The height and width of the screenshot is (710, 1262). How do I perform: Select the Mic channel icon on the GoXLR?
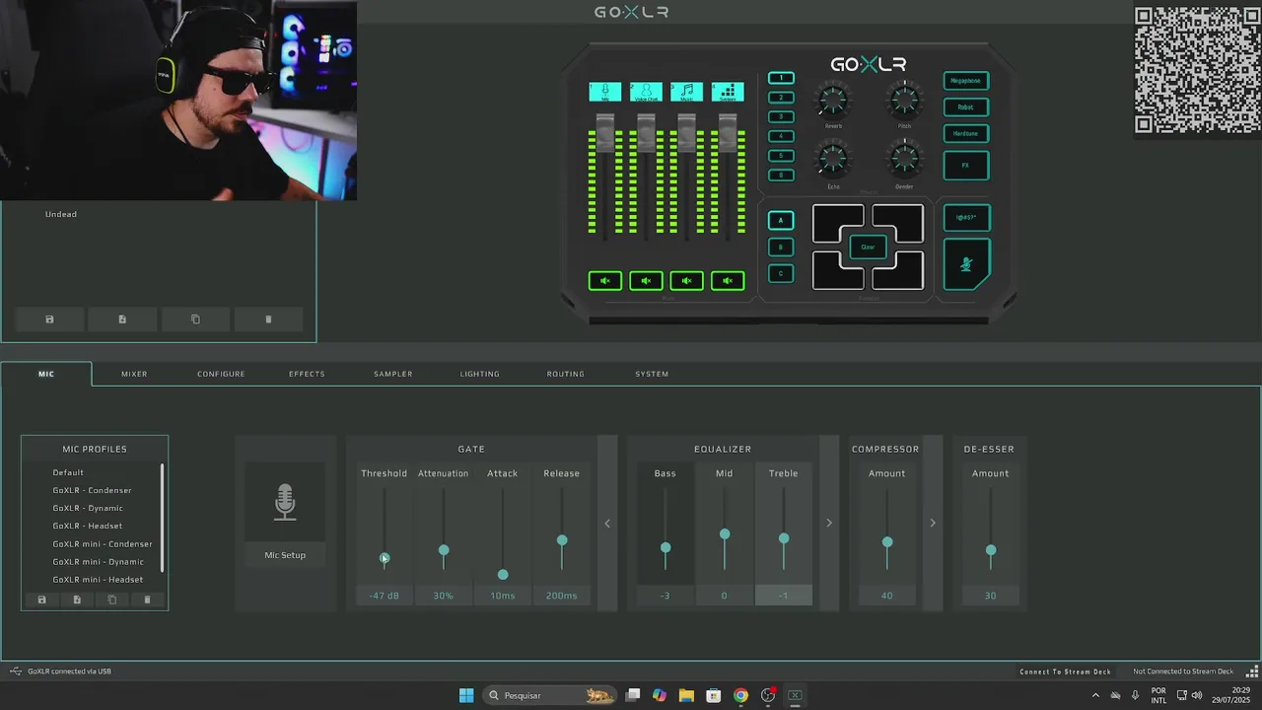point(605,92)
